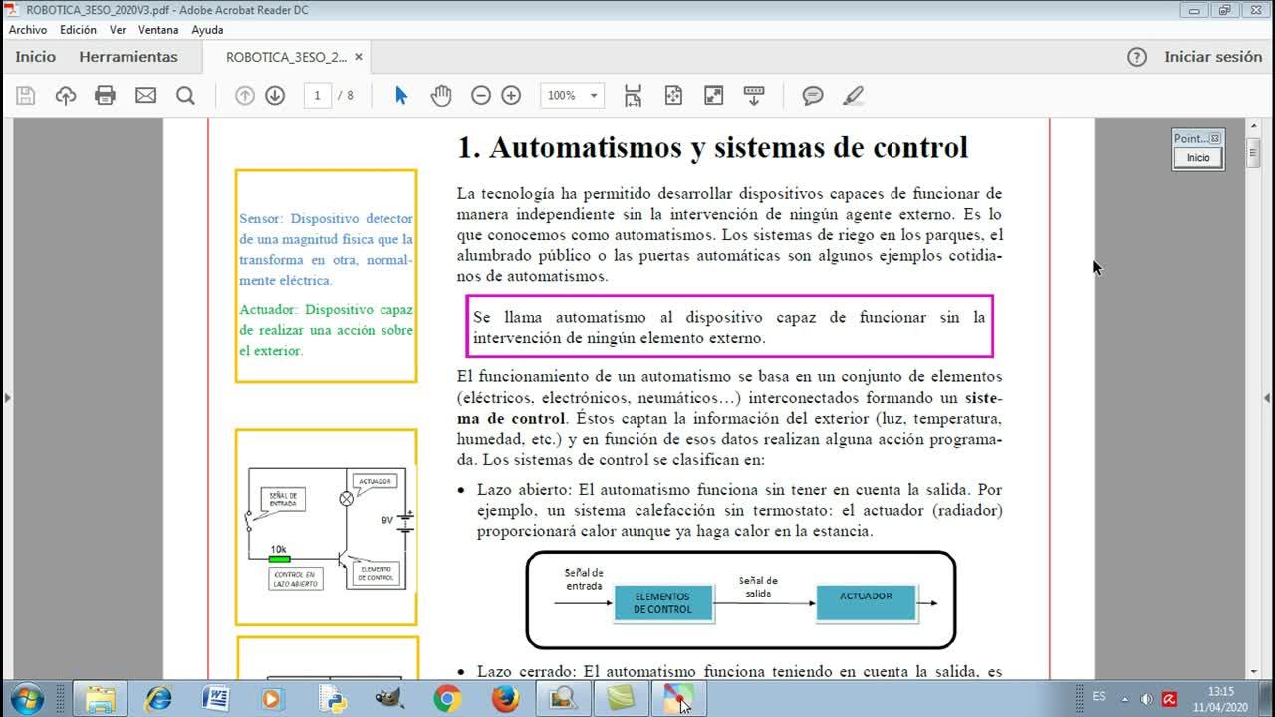The width and height of the screenshot is (1275, 717).
Task: Click the 'Actuador:' definition in the sidebar
Action: point(326,330)
